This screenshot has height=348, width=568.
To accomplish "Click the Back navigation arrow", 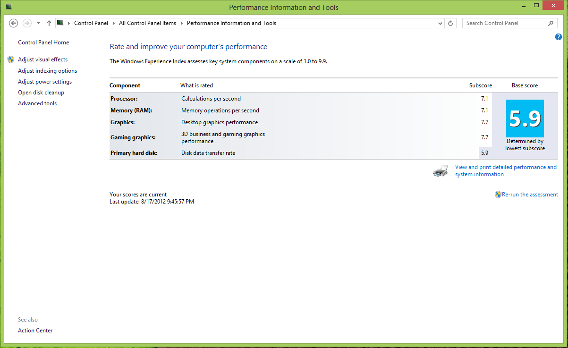I will pyautogui.click(x=14, y=23).
